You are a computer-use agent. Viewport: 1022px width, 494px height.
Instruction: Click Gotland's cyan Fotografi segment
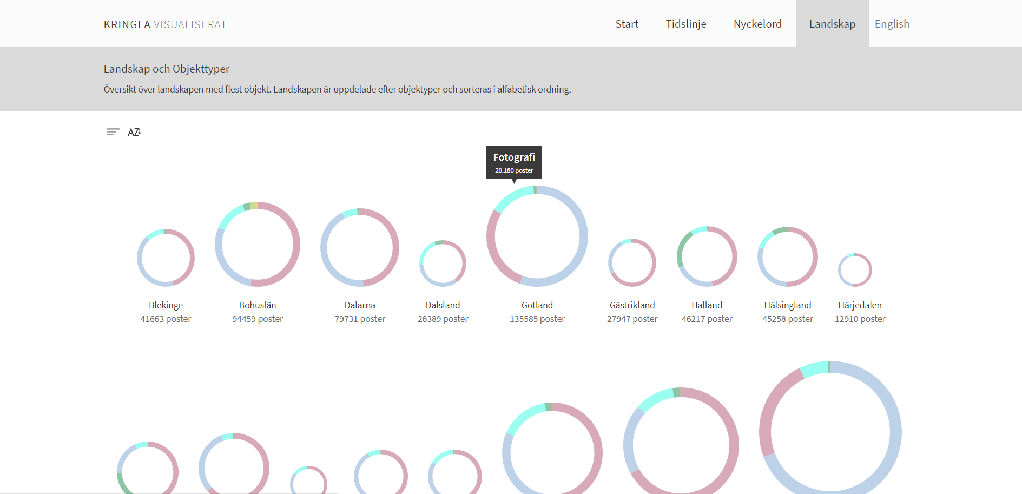(x=513, y=197)
